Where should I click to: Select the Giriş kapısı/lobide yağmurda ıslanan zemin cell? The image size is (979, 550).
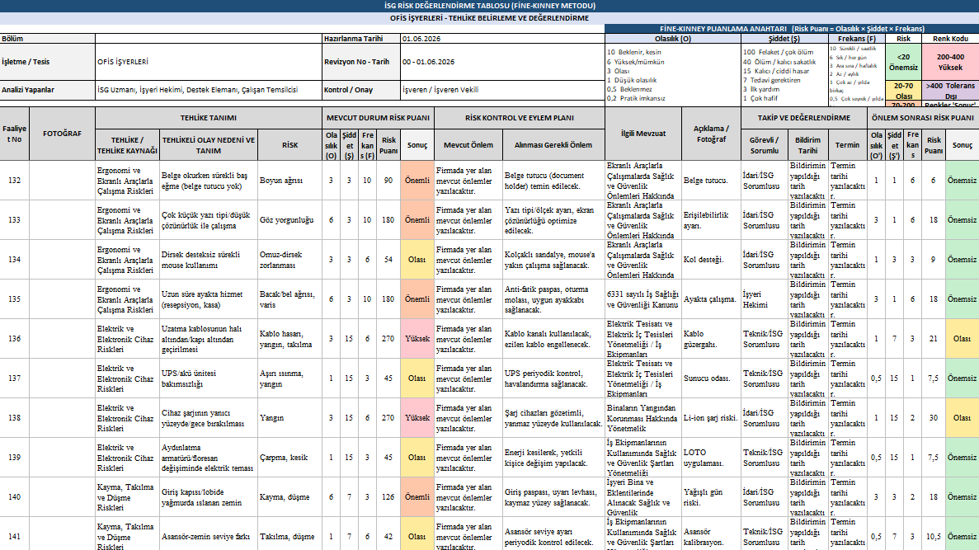pos(209,497)
